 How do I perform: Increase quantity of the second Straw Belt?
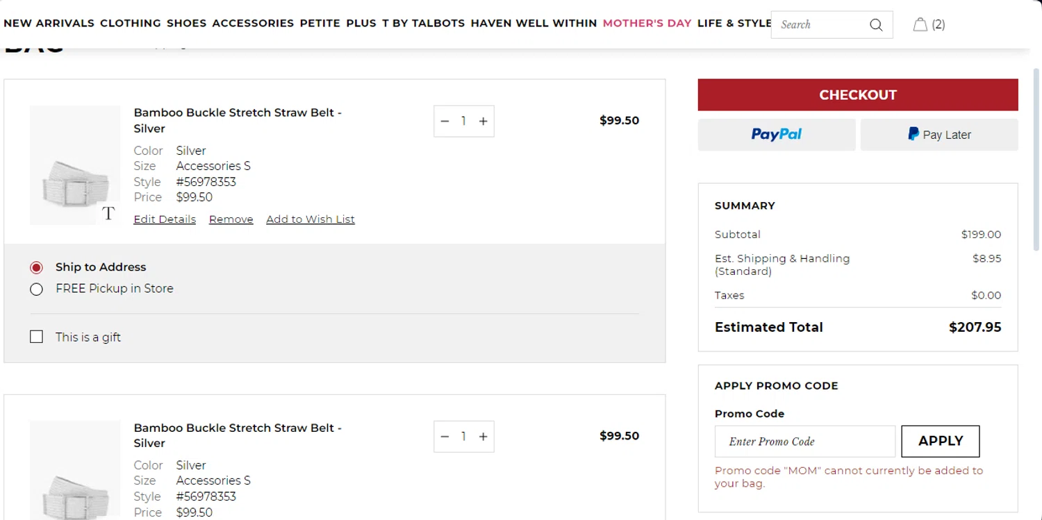[483, 437]
